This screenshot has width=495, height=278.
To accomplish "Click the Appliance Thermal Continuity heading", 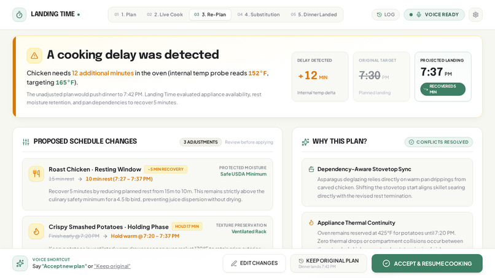I will pyautogui.click(x=356, y=223).
